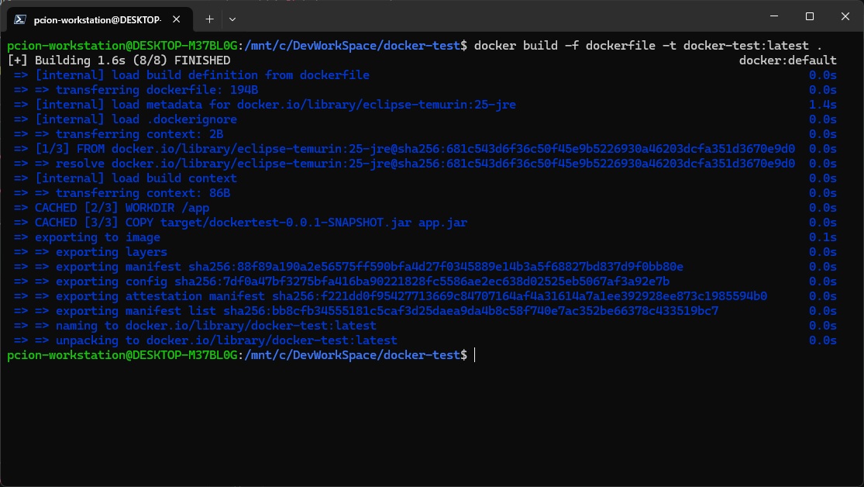Image resolution: width=864 pixels, height=487 pixels.
Task: Click the bottom shell prompt cursor
Action: pos(474,355)
